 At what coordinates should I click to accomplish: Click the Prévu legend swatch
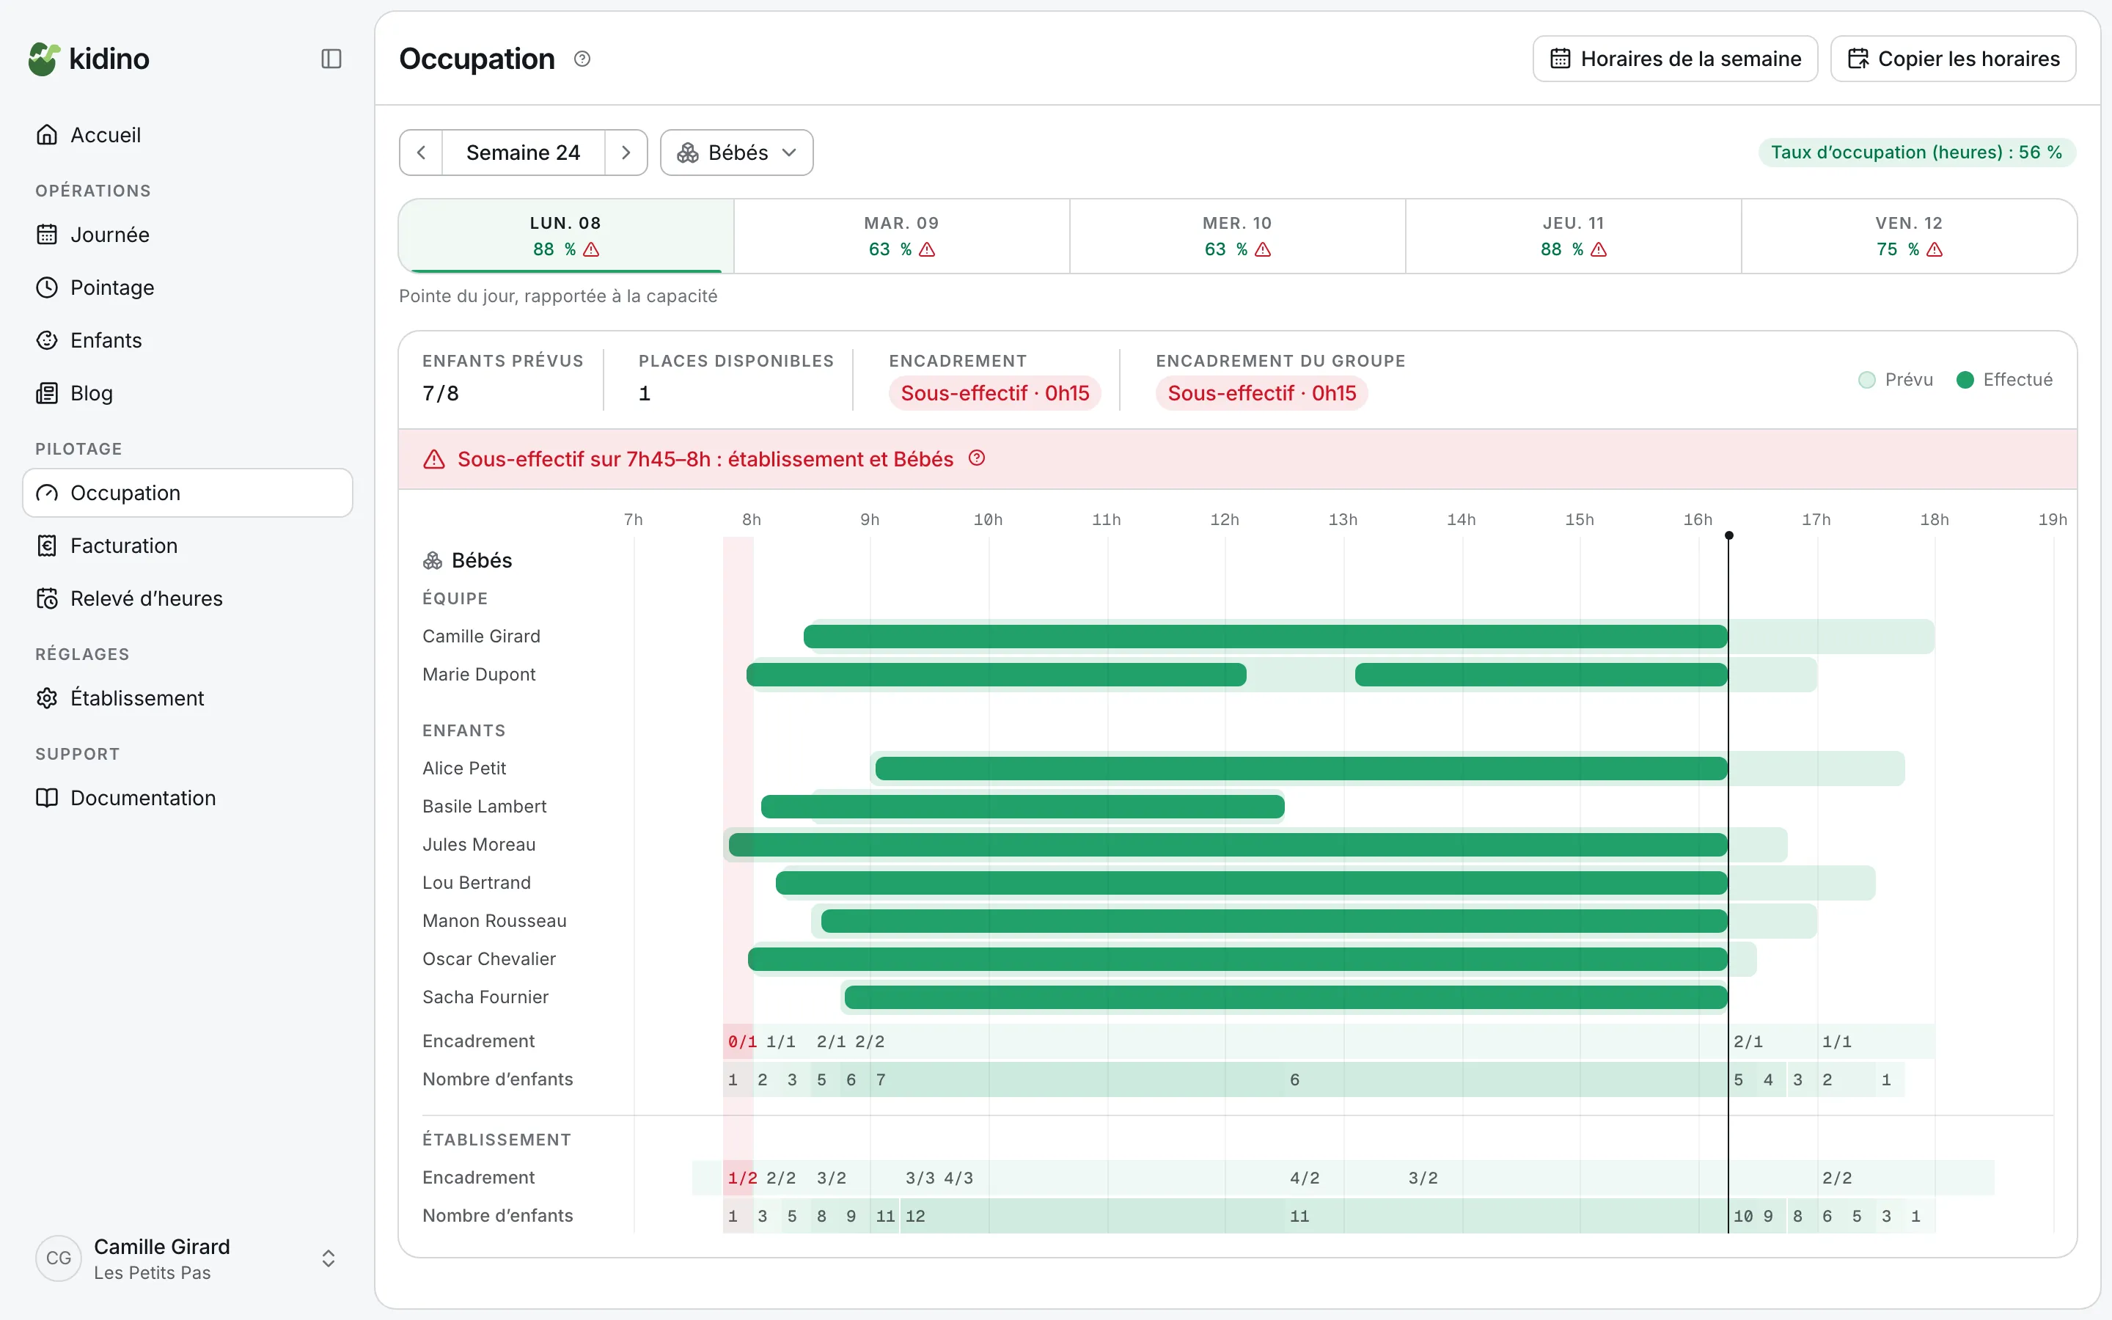tap(1867, 380)
